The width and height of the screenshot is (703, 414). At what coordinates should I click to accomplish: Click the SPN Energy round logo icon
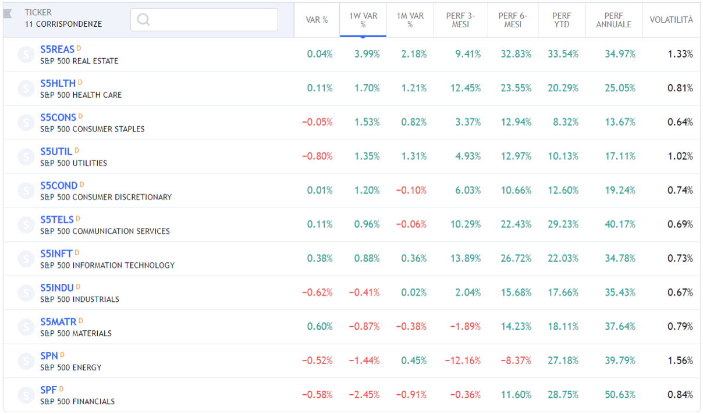[x=26, y=361]
